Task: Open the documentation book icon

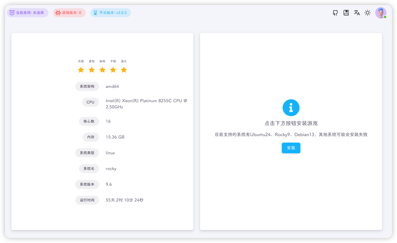Action: [x=346, y=13]
